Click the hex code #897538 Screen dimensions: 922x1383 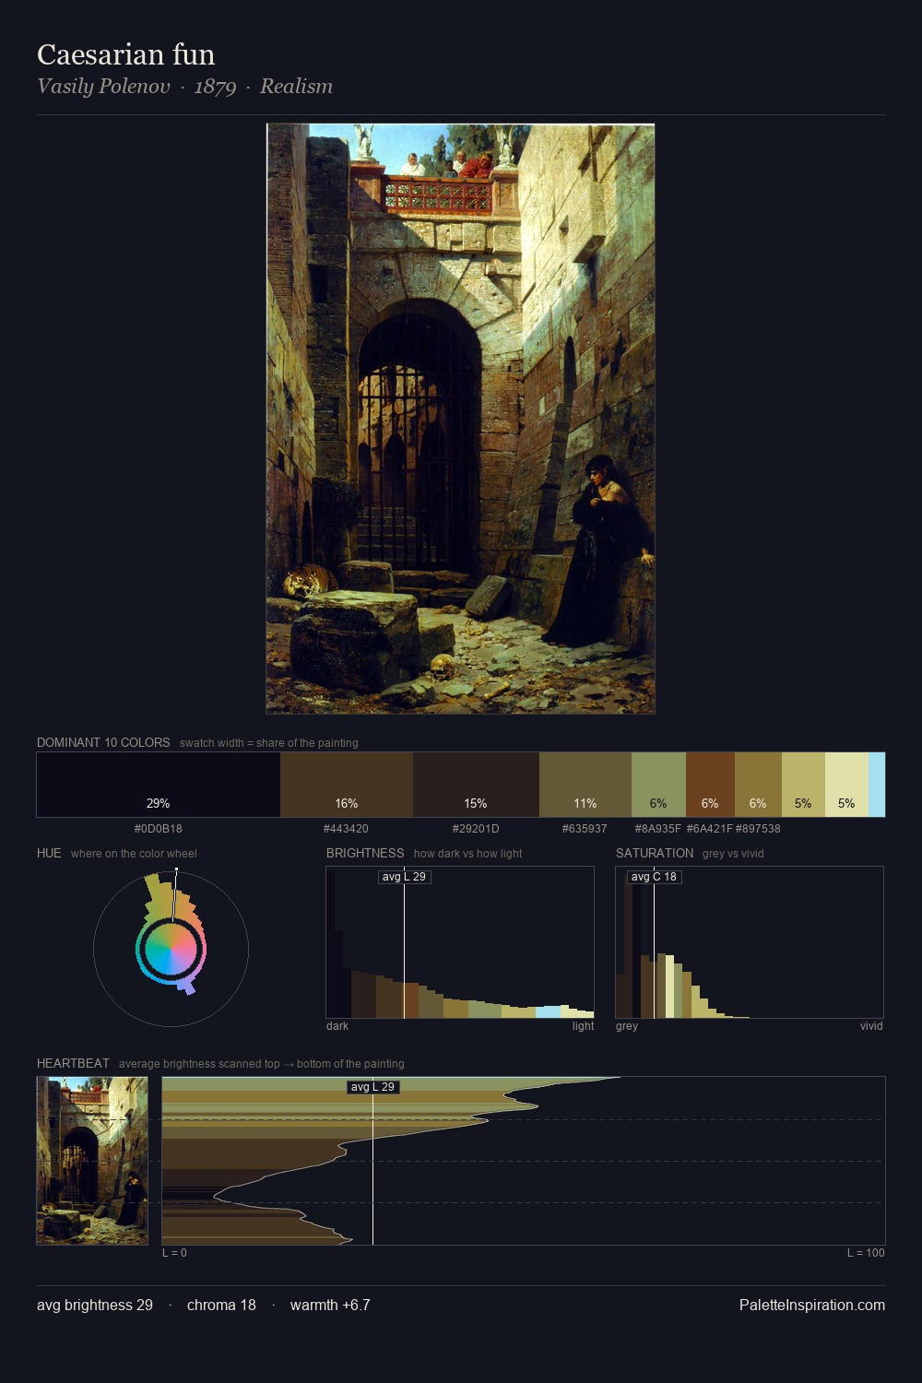pos(758,829)
